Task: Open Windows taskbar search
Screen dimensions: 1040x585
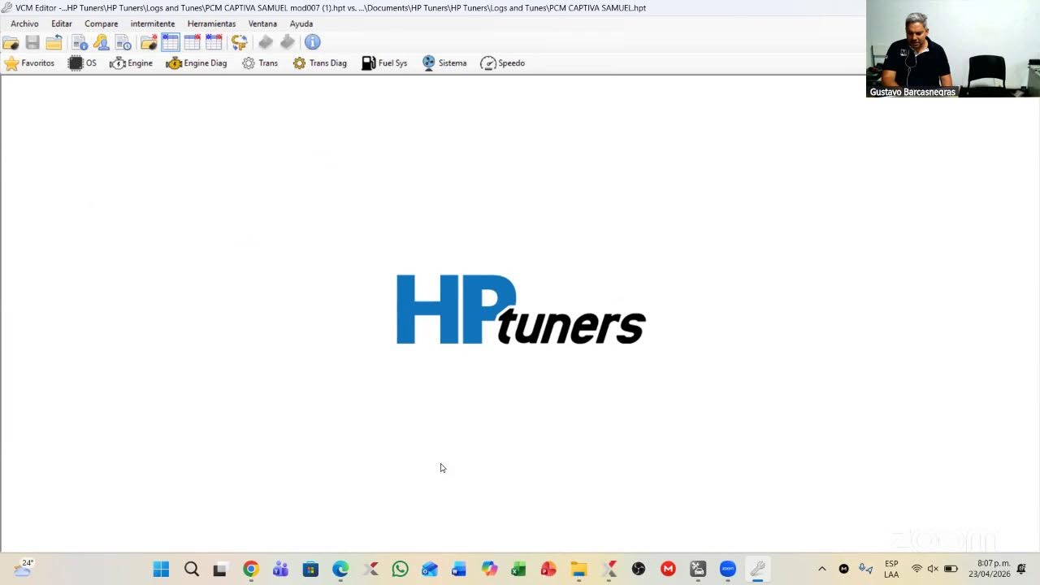Action: (x=191, y=569)
